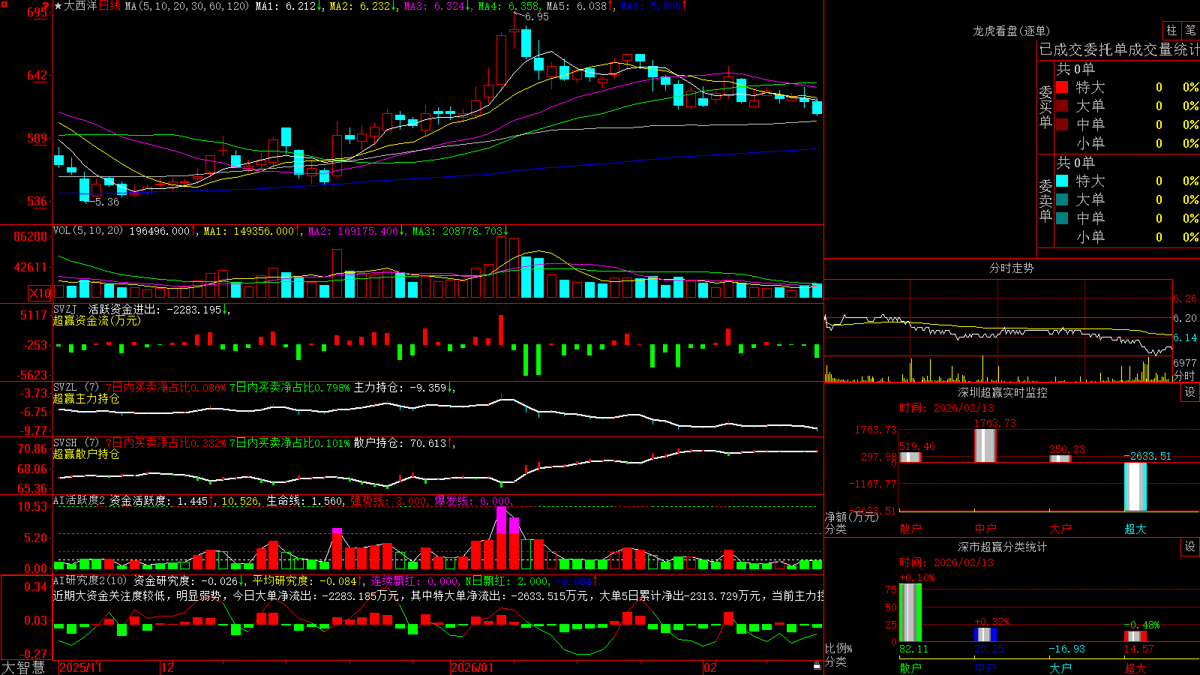The width and height of the screenshot is (1200, 675).
Task: Click the X10 multiplier box on the volume axis
Action: (x=40, y=293)
